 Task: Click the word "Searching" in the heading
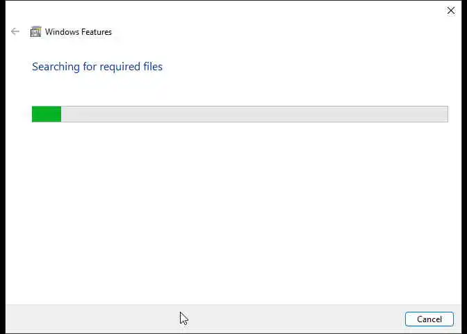tap(56, 67)
